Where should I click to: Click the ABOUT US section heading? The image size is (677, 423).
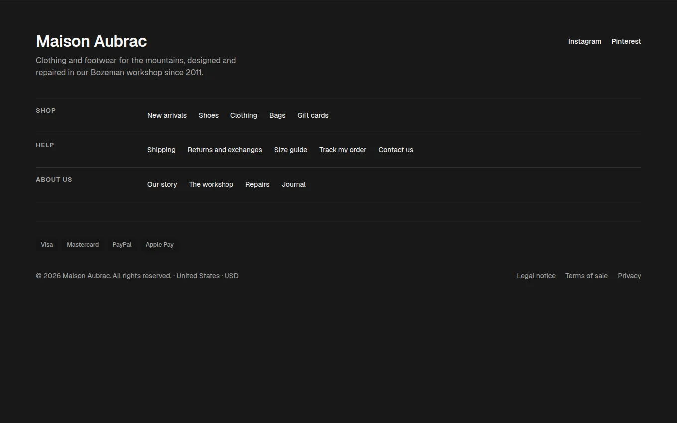tap(54, 180)
